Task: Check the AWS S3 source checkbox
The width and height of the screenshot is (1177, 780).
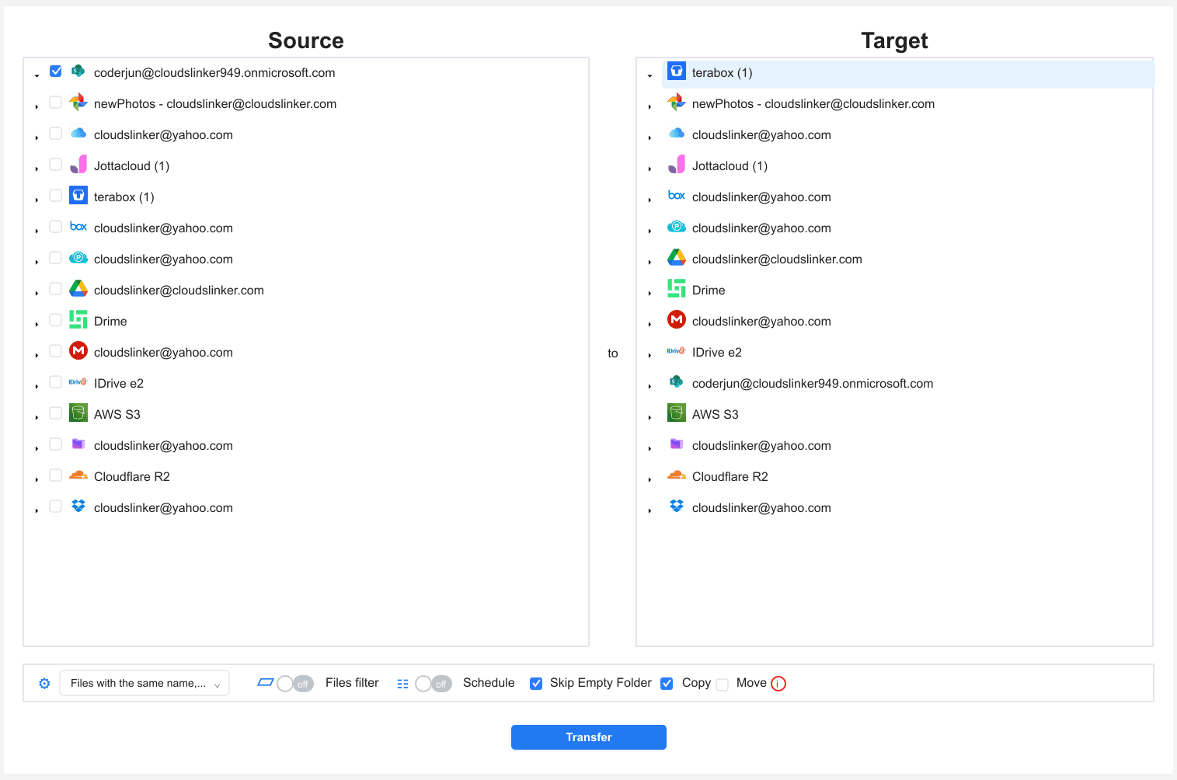Action: click(56, 413)
